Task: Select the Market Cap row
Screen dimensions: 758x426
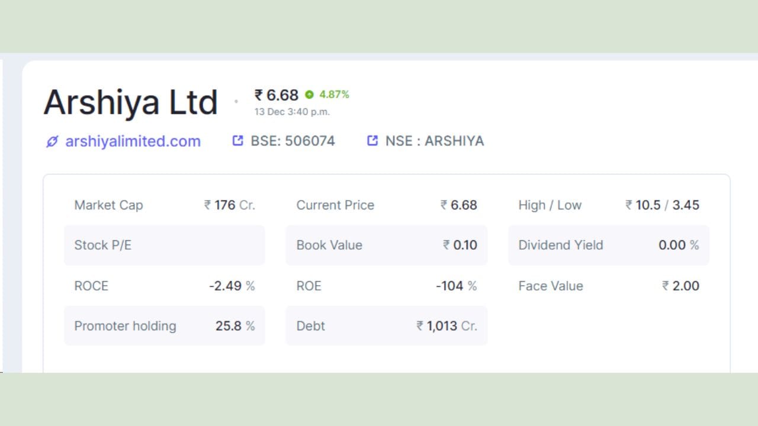Action: [x=164, y=205]
